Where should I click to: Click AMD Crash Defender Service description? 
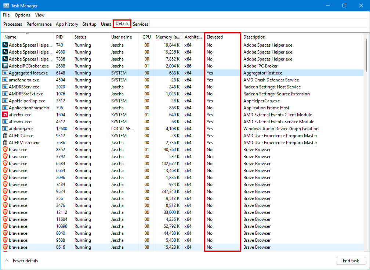coord(271,80)
